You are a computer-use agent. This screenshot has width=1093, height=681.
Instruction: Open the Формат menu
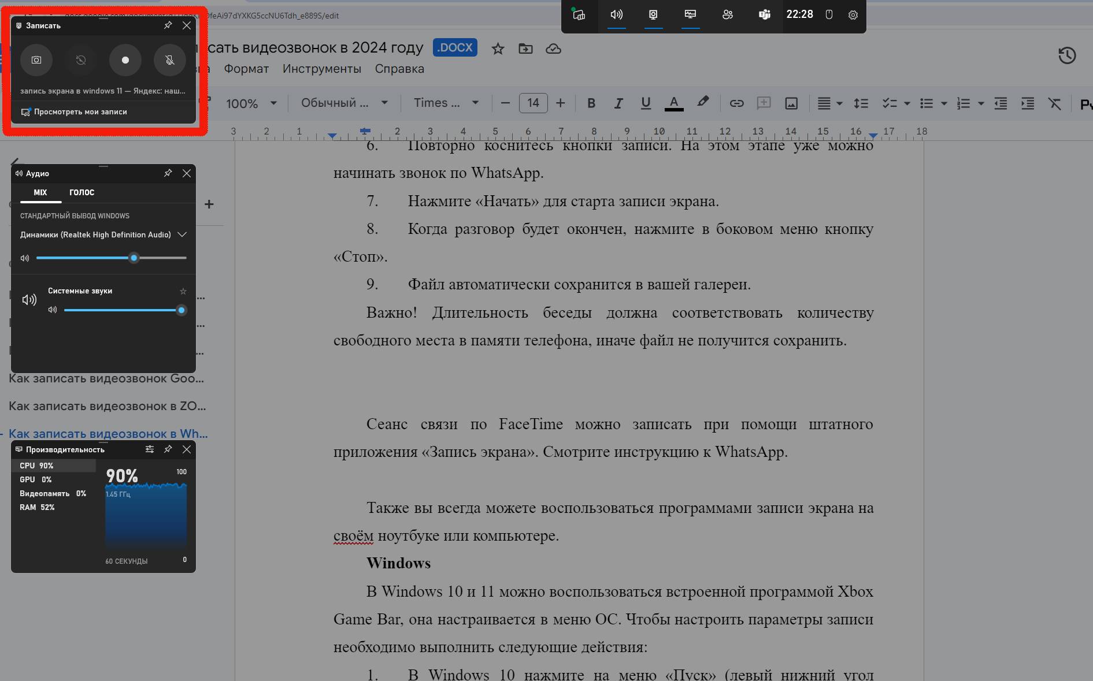246,69
